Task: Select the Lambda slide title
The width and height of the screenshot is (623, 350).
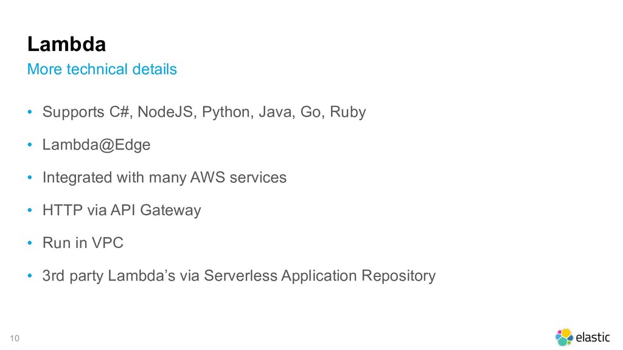Action: tap(66, 44)
